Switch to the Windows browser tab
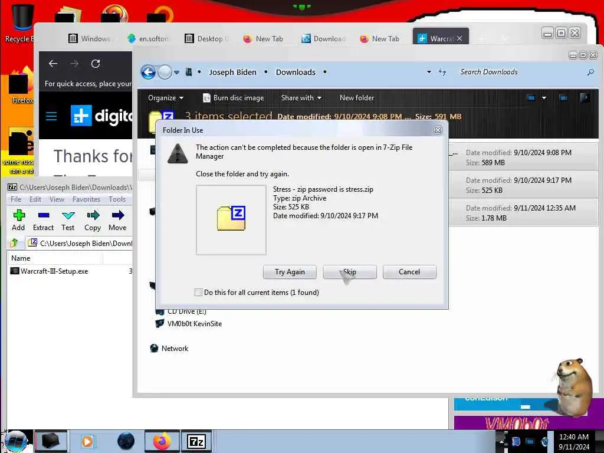 click(90, 38)
